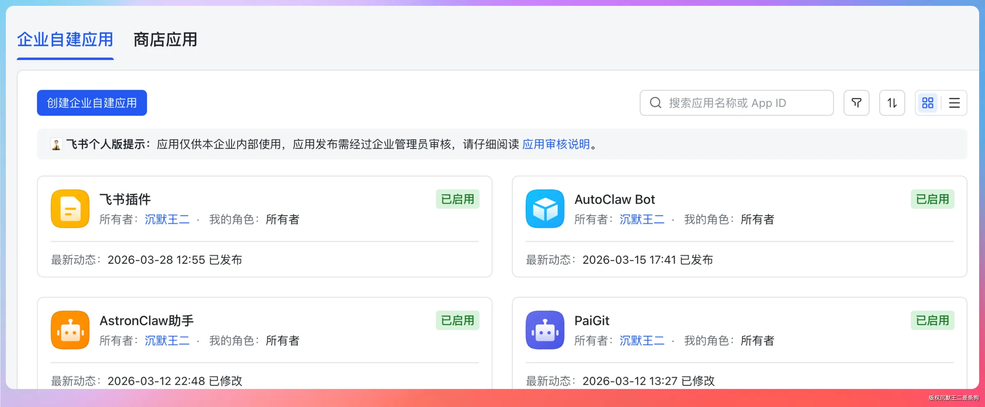
Task: Click owner 沉默王二 on the AutoClaw Bot card
Action: pos(642,220)
